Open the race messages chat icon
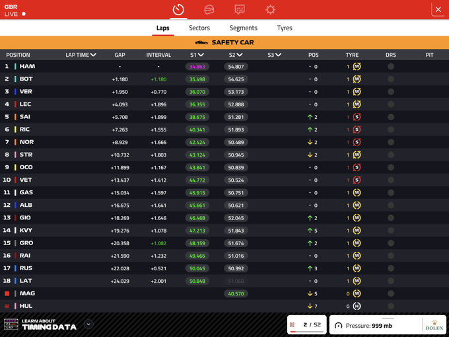Screen dimensions: 449x337 click(x=240, y=9)
